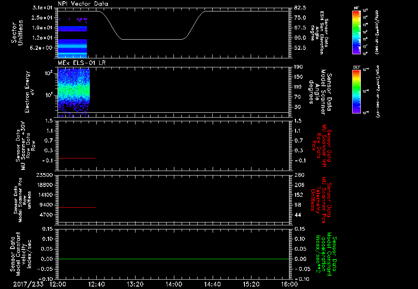Click the red 'MU Scanner Pos Telemetry' title
Viewport: 418px width, 289px height.
[x=321, y=200]
